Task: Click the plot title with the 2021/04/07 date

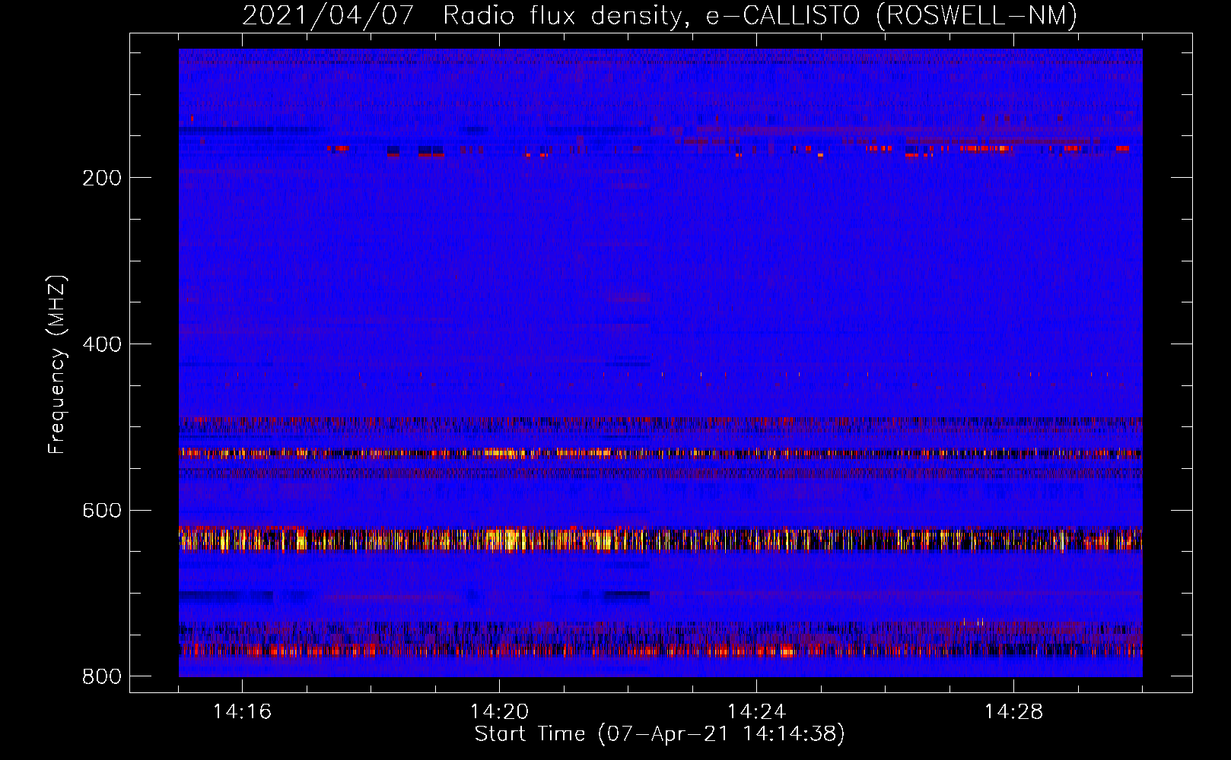Action: (x=660, y=15)
